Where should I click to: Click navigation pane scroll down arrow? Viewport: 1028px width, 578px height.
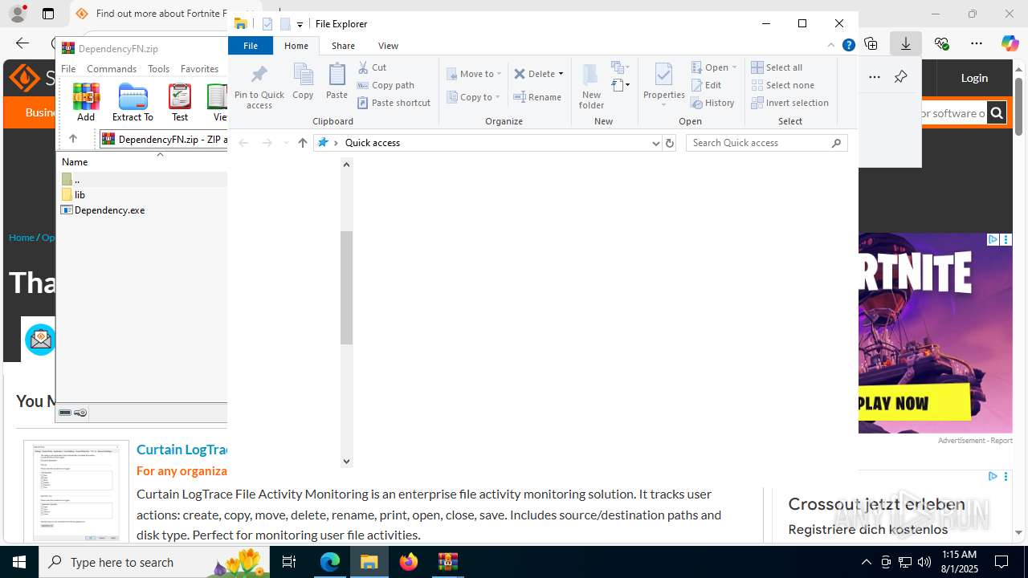pyautogui.click(x=346, y=462)
